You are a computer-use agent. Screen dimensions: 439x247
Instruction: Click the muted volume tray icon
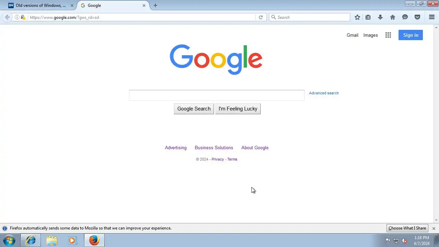pos(404,240)
